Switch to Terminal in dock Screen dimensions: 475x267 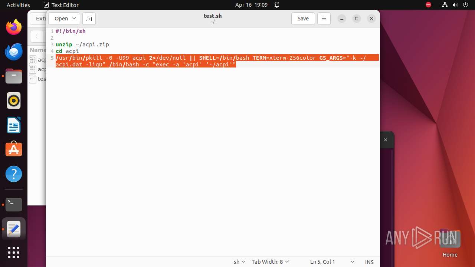point(14,204)
